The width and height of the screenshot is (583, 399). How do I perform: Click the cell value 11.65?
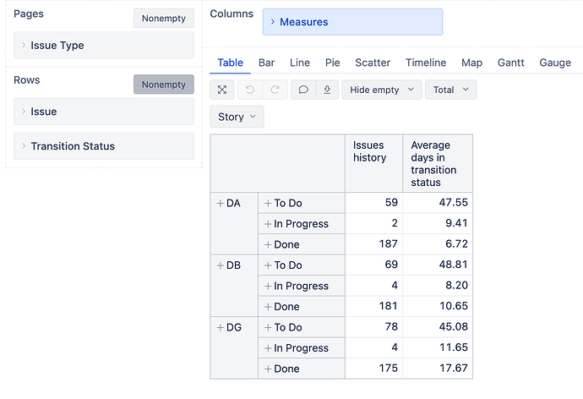(x=454, y=347)
